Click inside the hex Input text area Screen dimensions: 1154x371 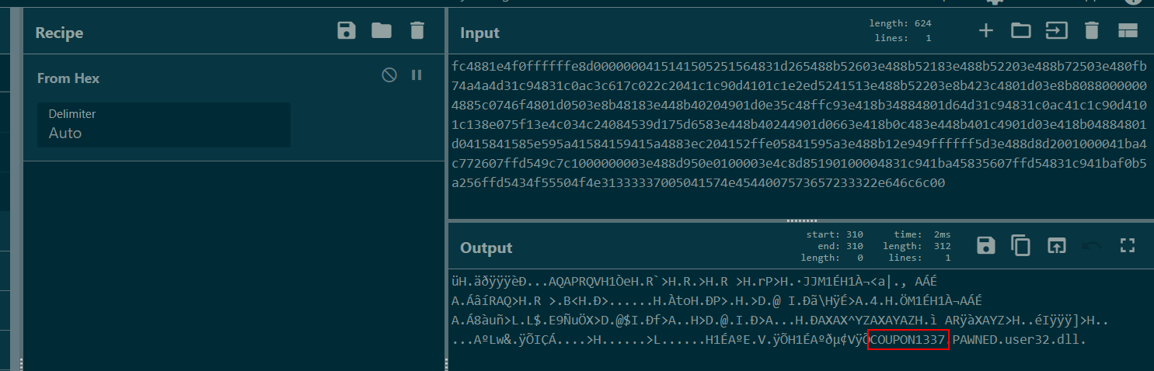[x=800, y=136]
